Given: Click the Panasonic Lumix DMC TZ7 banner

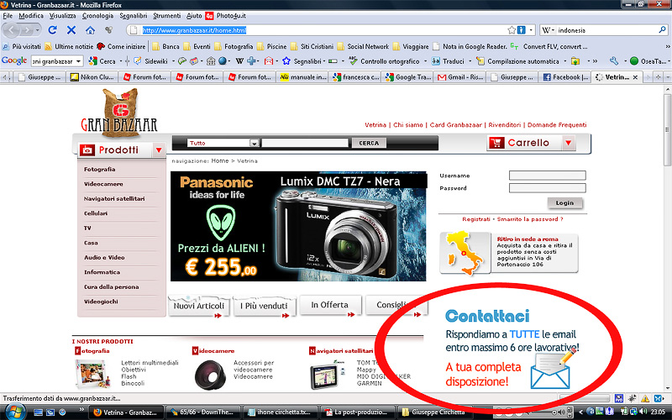Looking at the screenshot, I should 298,226.
